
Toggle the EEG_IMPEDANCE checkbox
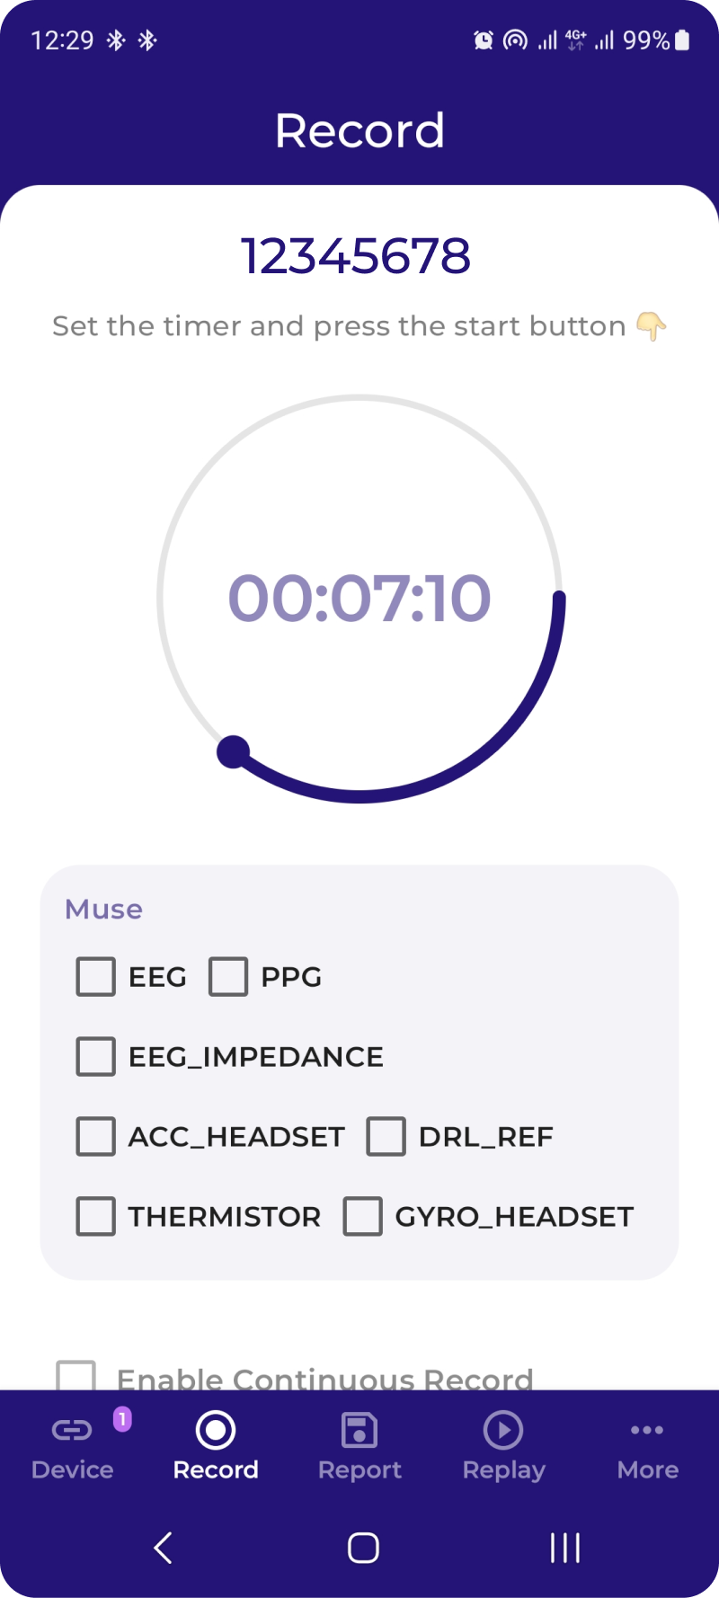[x=96, y=1057]
